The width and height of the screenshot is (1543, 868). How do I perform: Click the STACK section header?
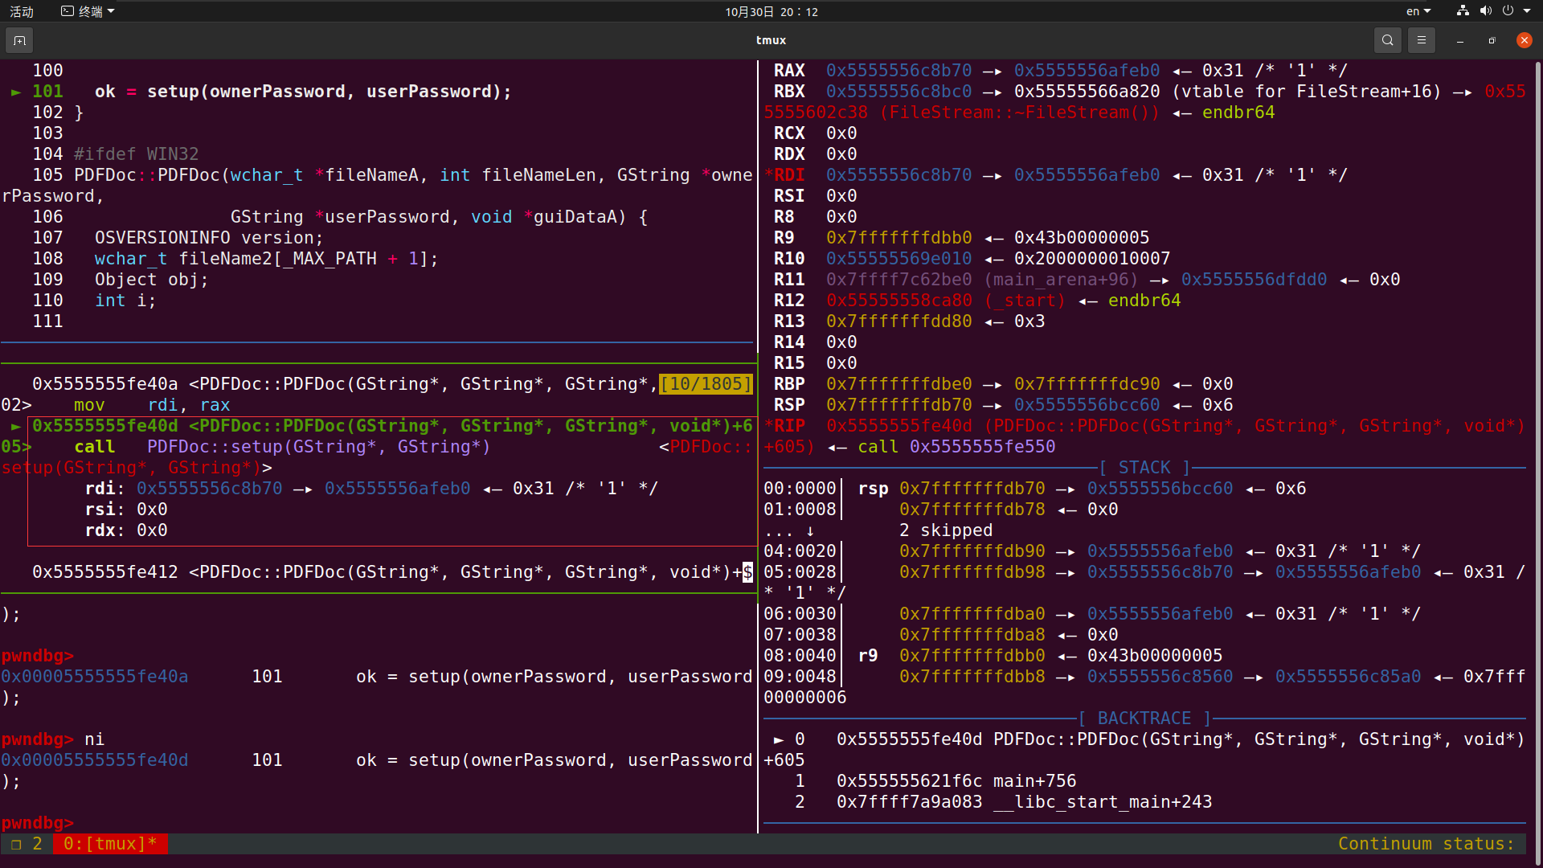pos(1144,468)
